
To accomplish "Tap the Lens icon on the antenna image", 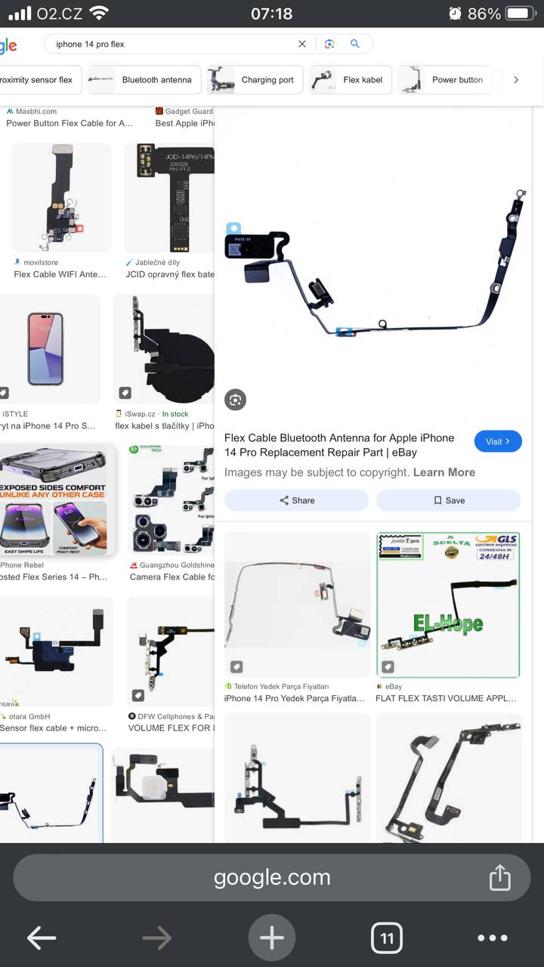I will (x=236, y=400).
